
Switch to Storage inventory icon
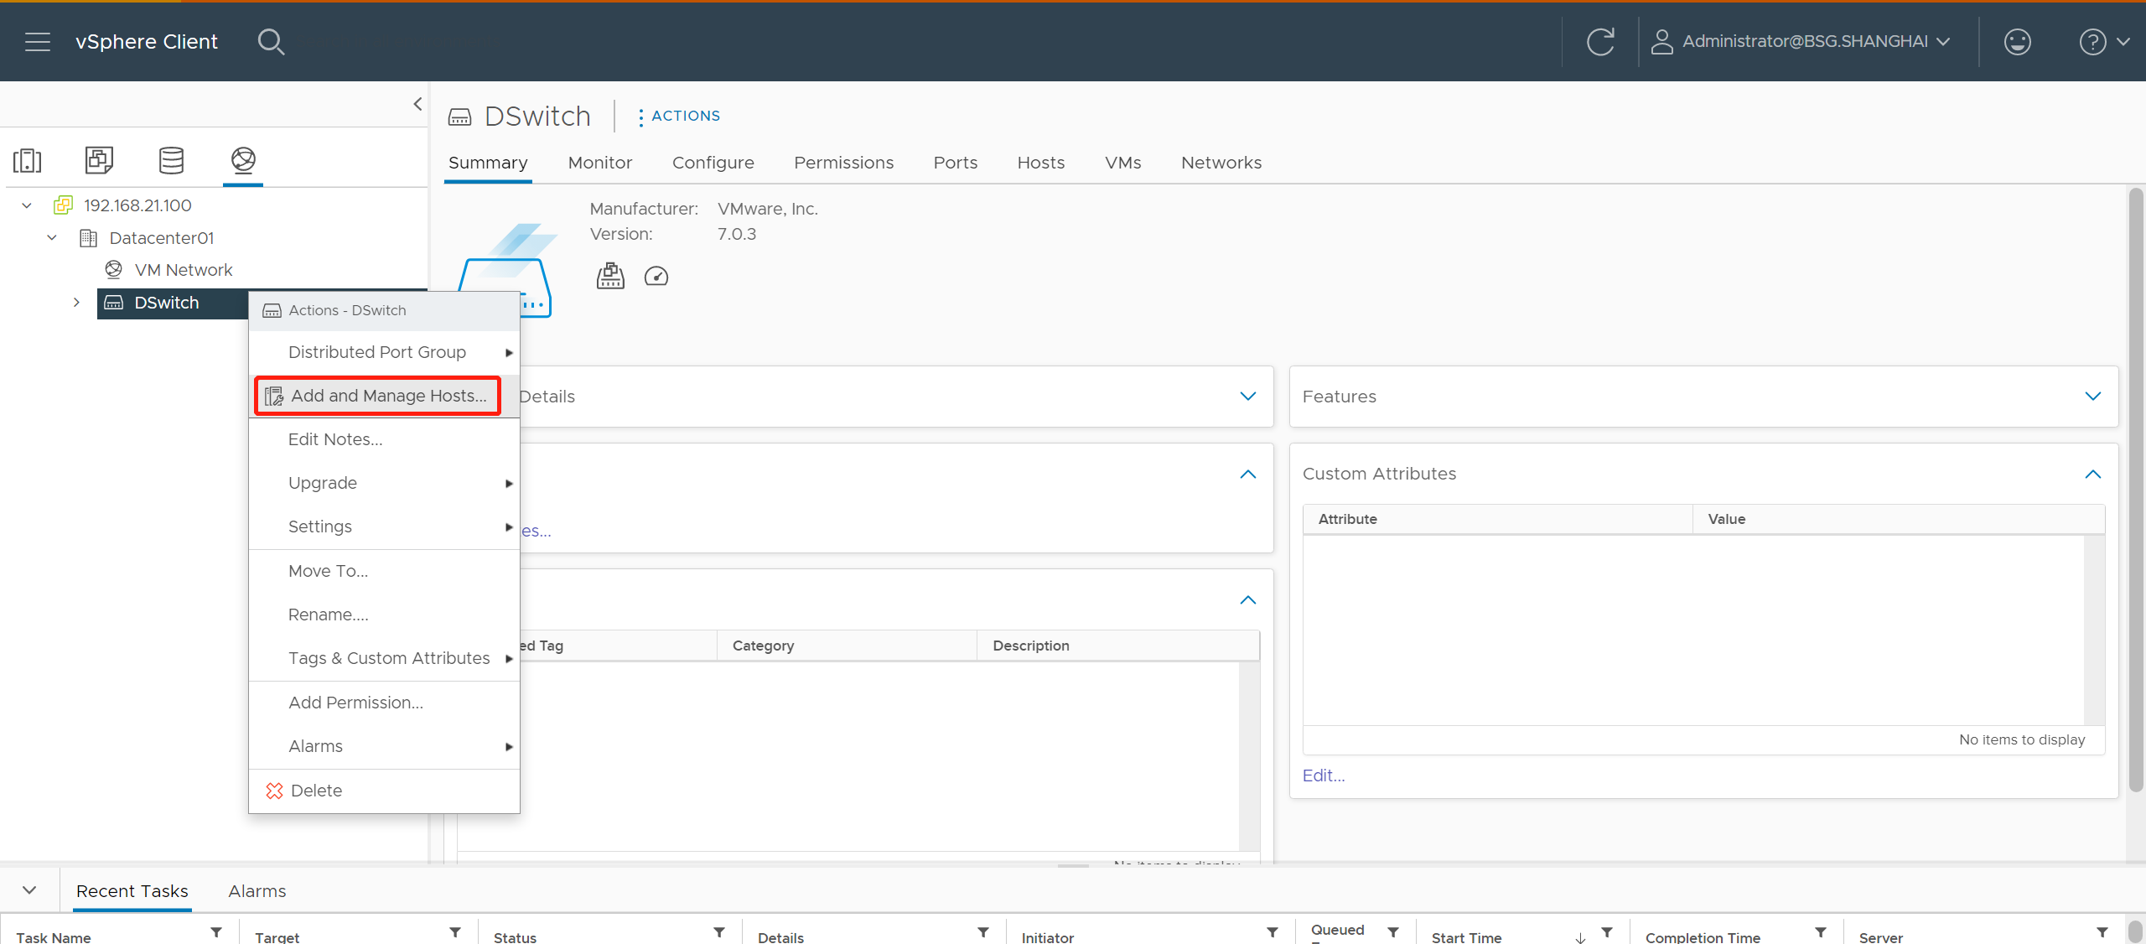point(171,159)
